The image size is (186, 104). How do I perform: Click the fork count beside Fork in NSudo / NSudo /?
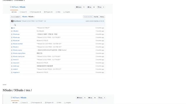tap(104, 7)
